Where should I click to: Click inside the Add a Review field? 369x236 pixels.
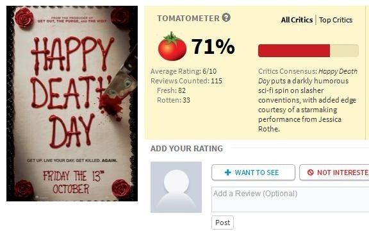[290, 199]
